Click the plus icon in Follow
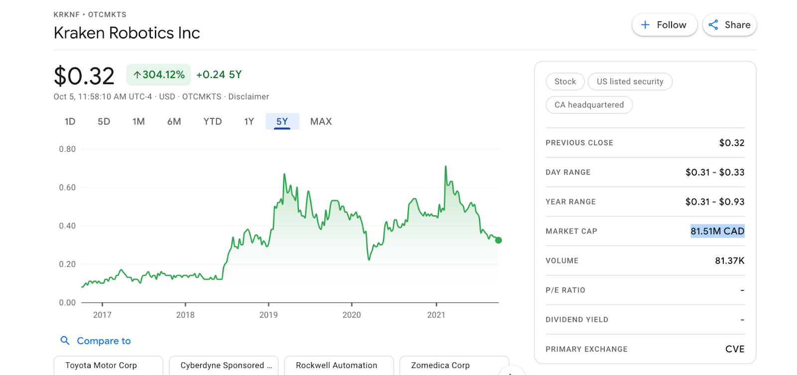 (x=645, y=25)
